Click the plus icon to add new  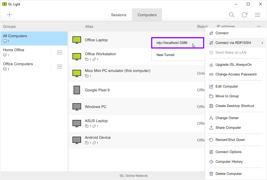[9, 15]
